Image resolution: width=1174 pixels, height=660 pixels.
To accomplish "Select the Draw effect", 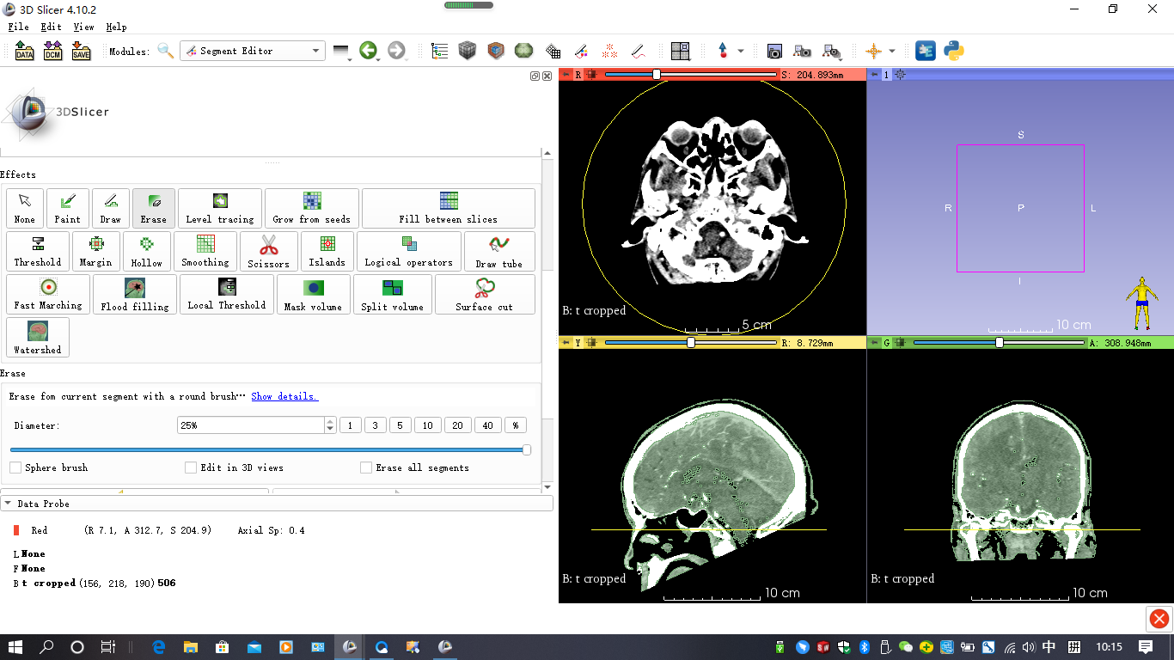I will [x=111, y=208].
